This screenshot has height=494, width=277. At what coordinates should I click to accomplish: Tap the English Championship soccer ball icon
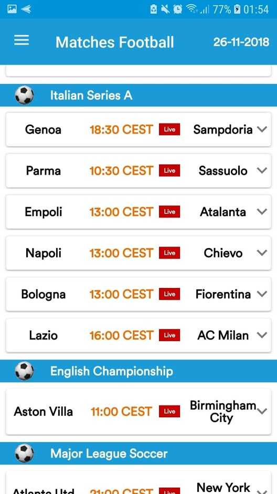click(24, 371)
